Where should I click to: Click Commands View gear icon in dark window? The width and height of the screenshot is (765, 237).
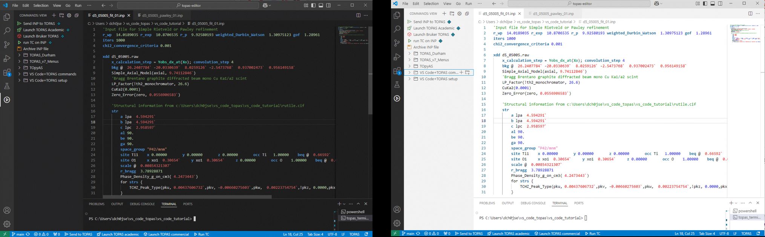tap(69, 15)
